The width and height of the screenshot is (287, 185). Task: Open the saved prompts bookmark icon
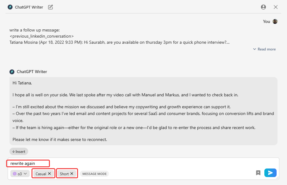coord(258,173)
